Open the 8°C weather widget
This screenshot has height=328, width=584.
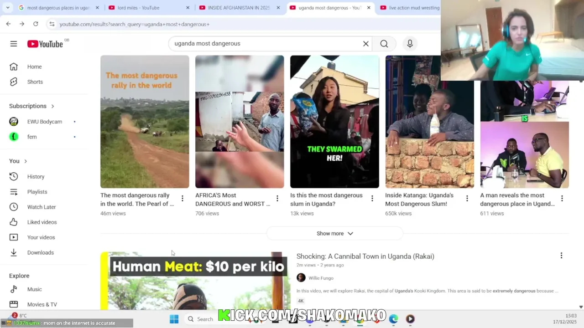19,315
